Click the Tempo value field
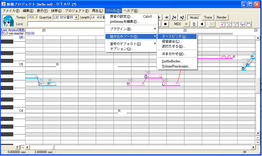262x156 pixels. coord(33,17)
